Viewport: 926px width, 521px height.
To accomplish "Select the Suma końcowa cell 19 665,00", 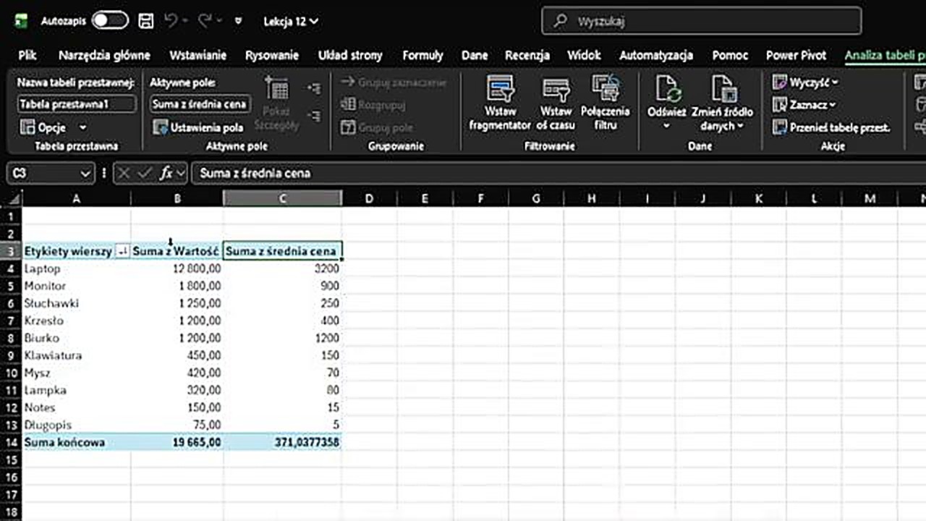I will click(177, 442).
